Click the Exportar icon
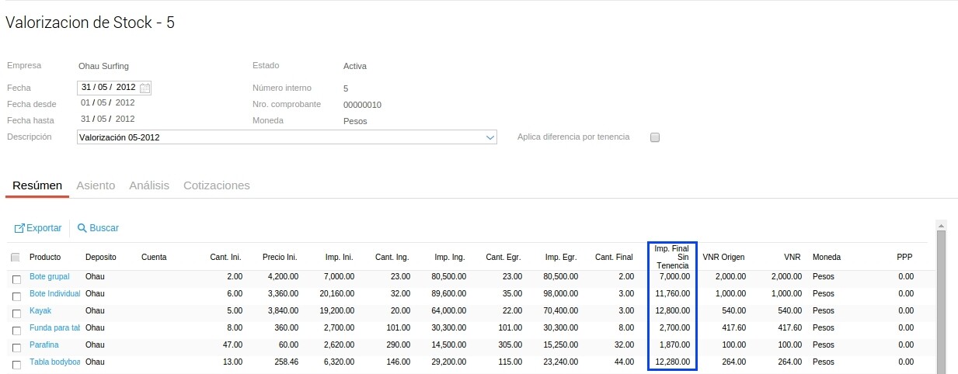Screen dimensions: 958x374 pos(20,228)
